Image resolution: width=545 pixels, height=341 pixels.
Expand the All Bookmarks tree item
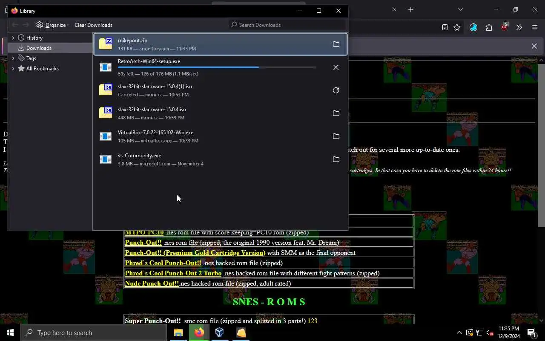point(13,69)
